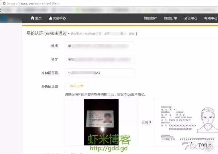The image size is (218, 154).
Task: Click the home icon beside 主页
Action: 33,18
